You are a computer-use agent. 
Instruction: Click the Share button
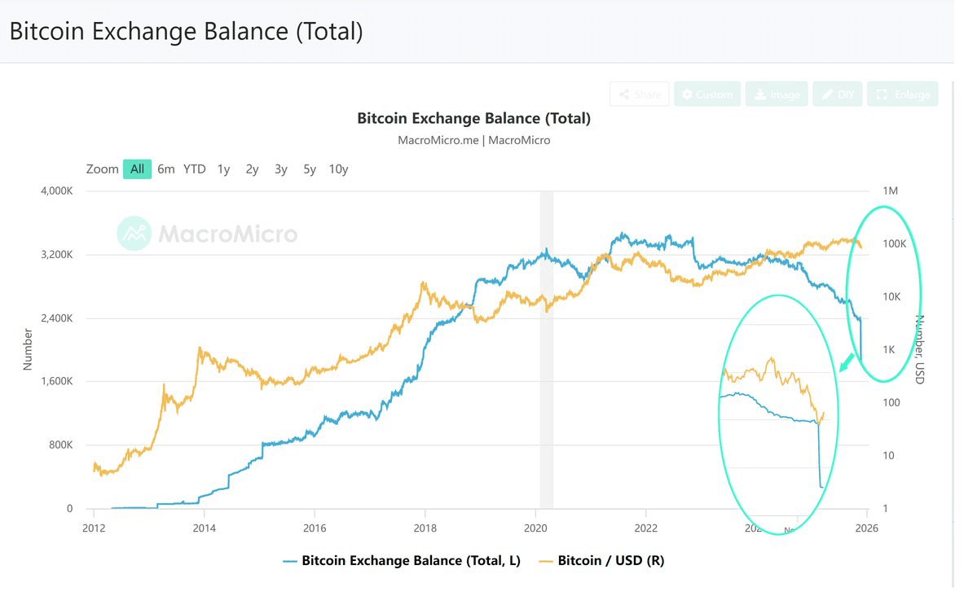[x=640, y=94]
